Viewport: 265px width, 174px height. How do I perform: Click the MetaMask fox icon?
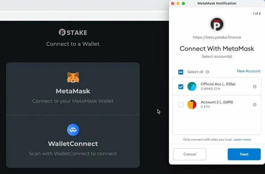[73, 77]
